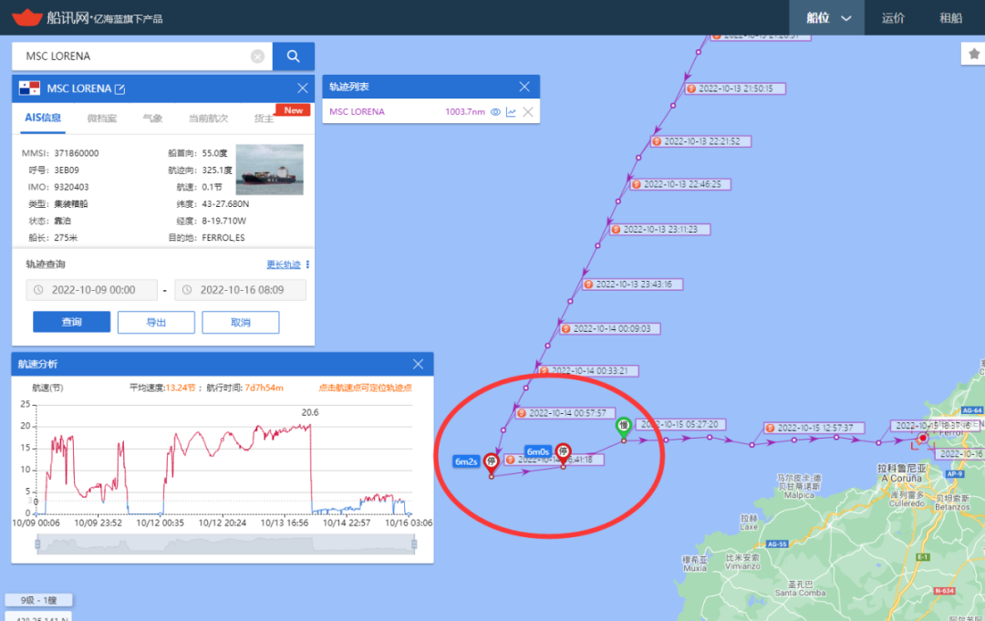Click the red stop marker labeled 6m2s
Screen dimensions: 985x621
[492, 461]
